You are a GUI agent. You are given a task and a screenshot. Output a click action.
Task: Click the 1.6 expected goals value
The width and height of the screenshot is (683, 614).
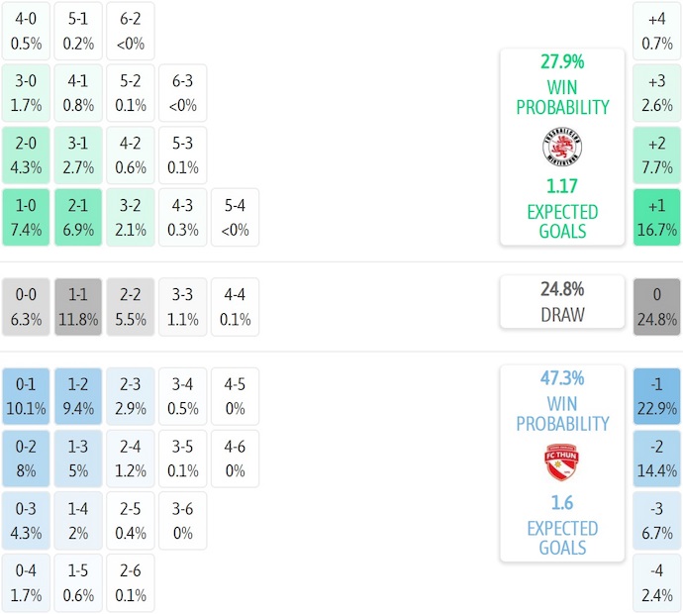[x=561, y=502]
